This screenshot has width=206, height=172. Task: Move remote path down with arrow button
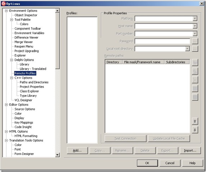coord(195,130)
